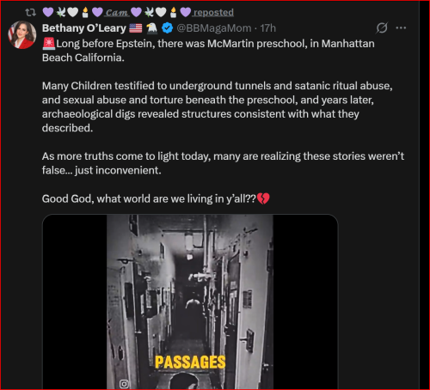Click the blue verified checkmark badge

click(x=167, y=28)
